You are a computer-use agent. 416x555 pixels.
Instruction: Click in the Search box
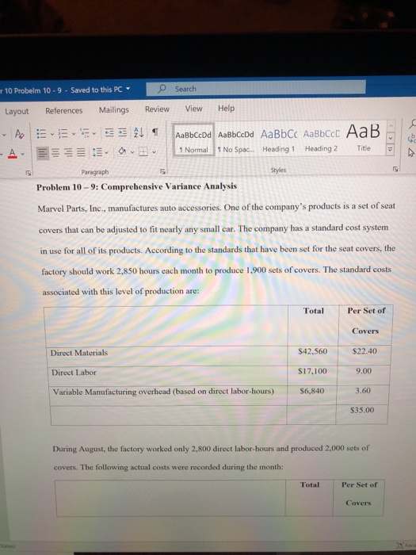tap(256, 88)
